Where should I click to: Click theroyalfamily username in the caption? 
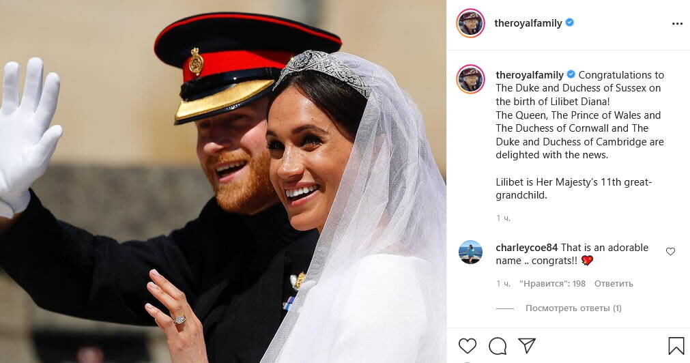pos(530,75)
